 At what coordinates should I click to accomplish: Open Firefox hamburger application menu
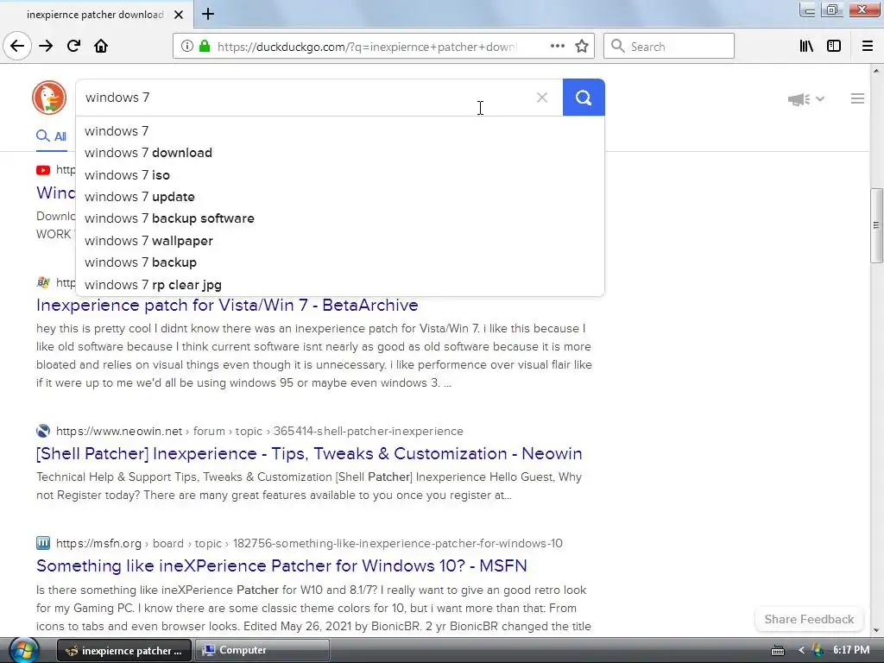(868, 47)
